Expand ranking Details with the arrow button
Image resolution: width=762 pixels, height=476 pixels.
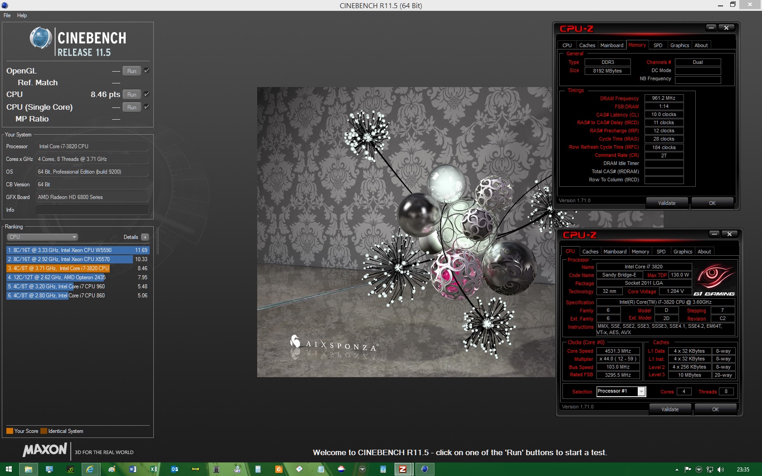click(145, 237)
